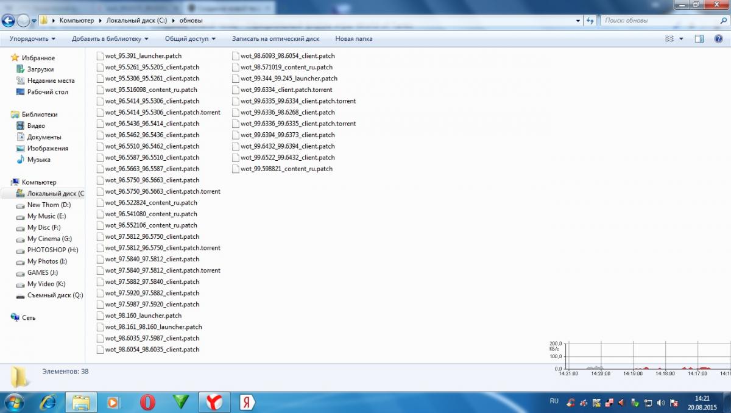Select file wot_95.391_launcher.patch
The image size is (731, 413).
coord(143,55)
